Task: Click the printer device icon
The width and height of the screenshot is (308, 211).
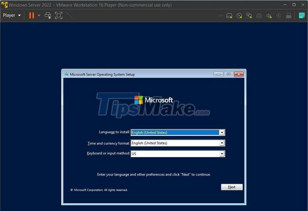Action: pos(259,16)
